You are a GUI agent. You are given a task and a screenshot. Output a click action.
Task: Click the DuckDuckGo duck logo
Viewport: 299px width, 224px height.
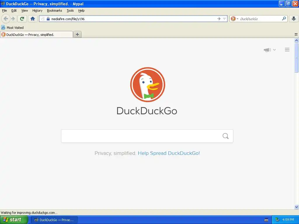(147, 85)
